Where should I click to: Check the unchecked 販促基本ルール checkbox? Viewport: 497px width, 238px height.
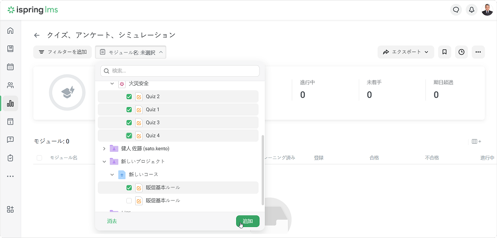click(x=129, y=201)
